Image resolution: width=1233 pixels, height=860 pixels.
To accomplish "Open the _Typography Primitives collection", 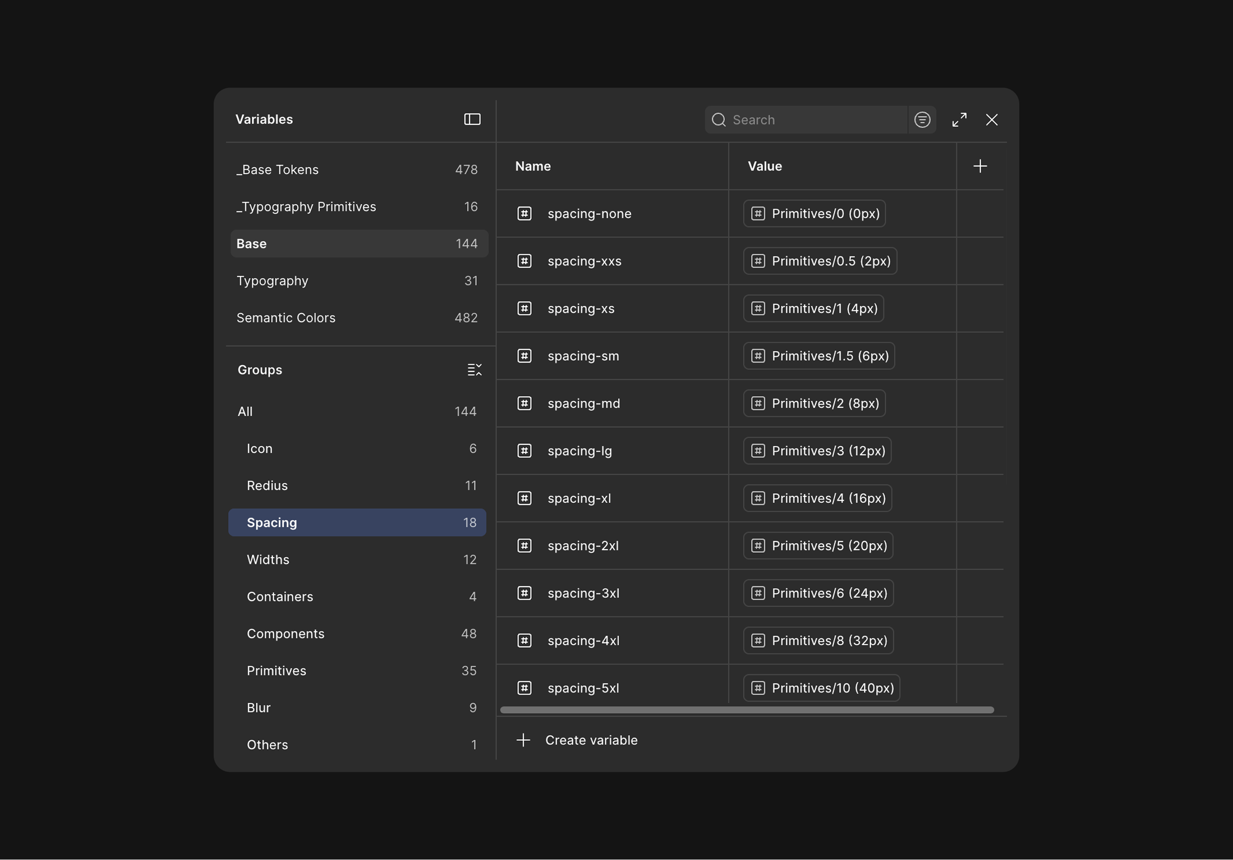I will [x=359, y=207].
